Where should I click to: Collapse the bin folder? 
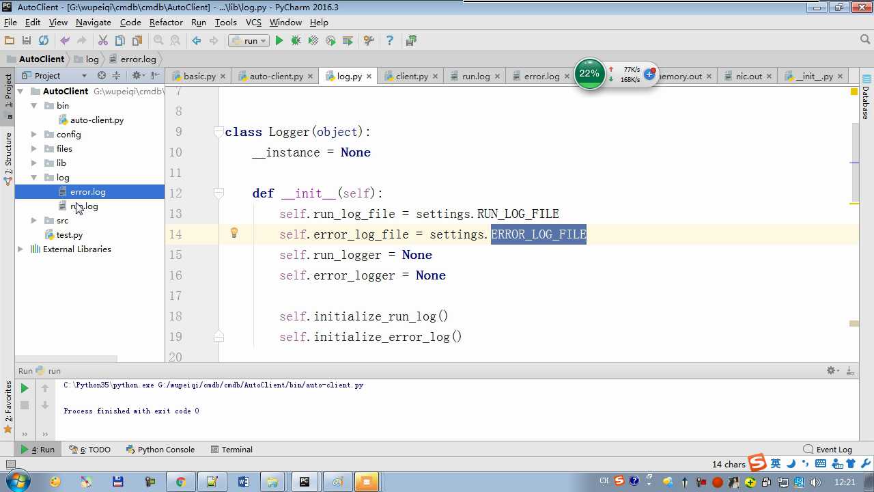pyautogui.click(x=34, y=105)
